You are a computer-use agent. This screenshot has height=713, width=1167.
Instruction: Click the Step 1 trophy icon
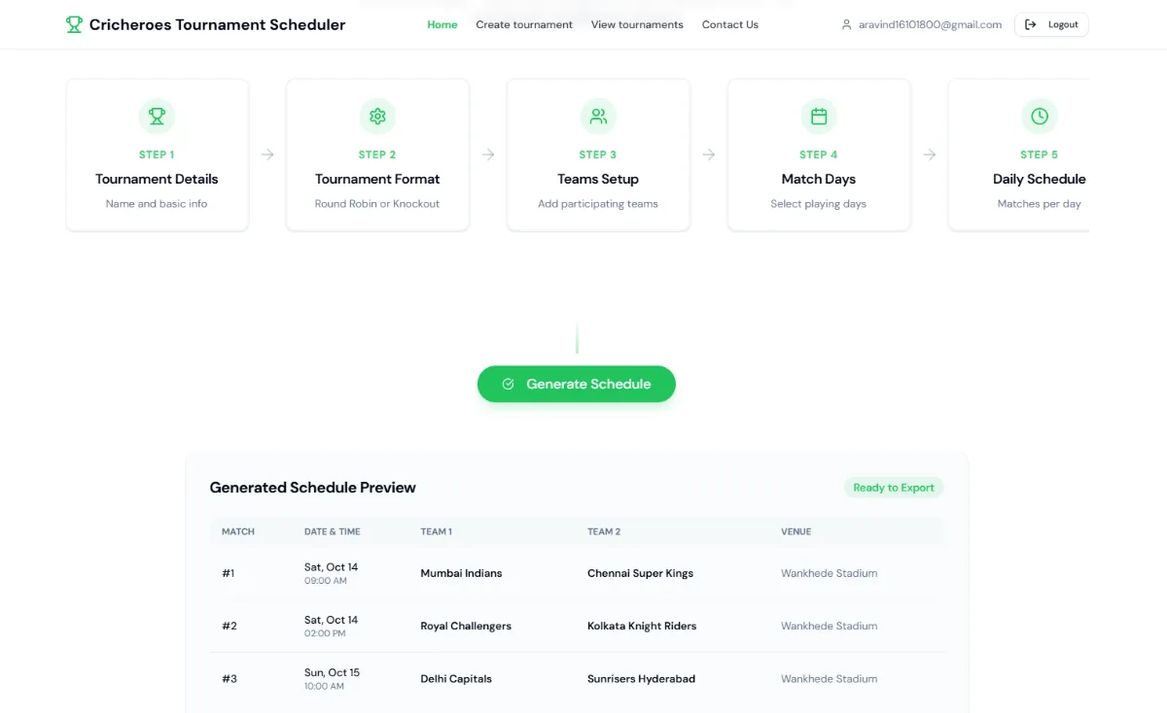(x=157, y=117)
